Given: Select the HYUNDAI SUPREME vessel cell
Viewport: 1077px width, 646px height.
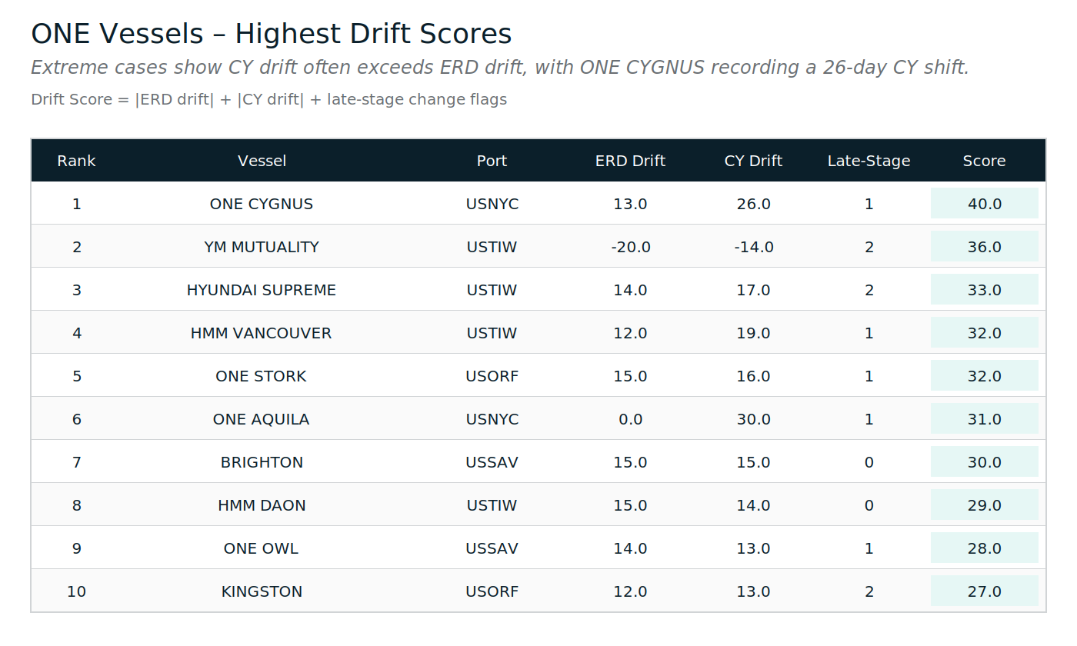Looking at the screenshot, I should [x=262, y=290].
